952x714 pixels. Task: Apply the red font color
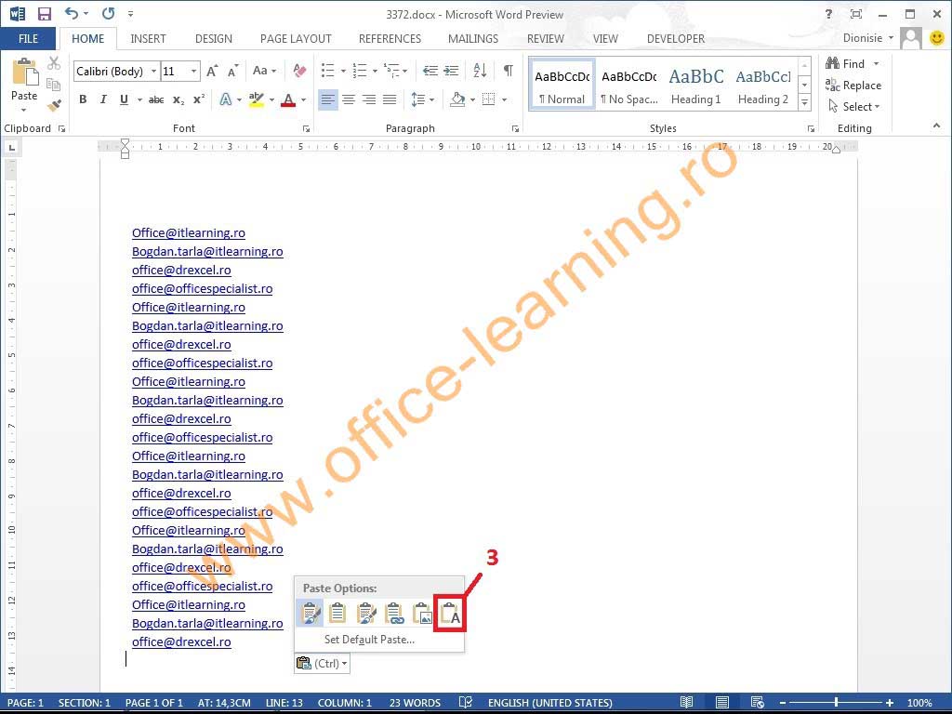(x=288, y=99)
